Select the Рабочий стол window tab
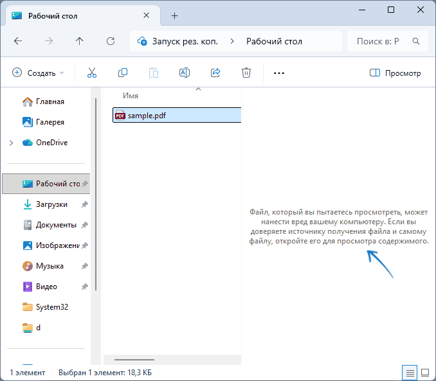This screenshot has height=381, width=436. point(77,15)
